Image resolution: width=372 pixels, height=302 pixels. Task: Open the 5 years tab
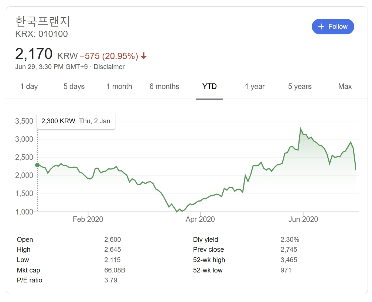300,86
